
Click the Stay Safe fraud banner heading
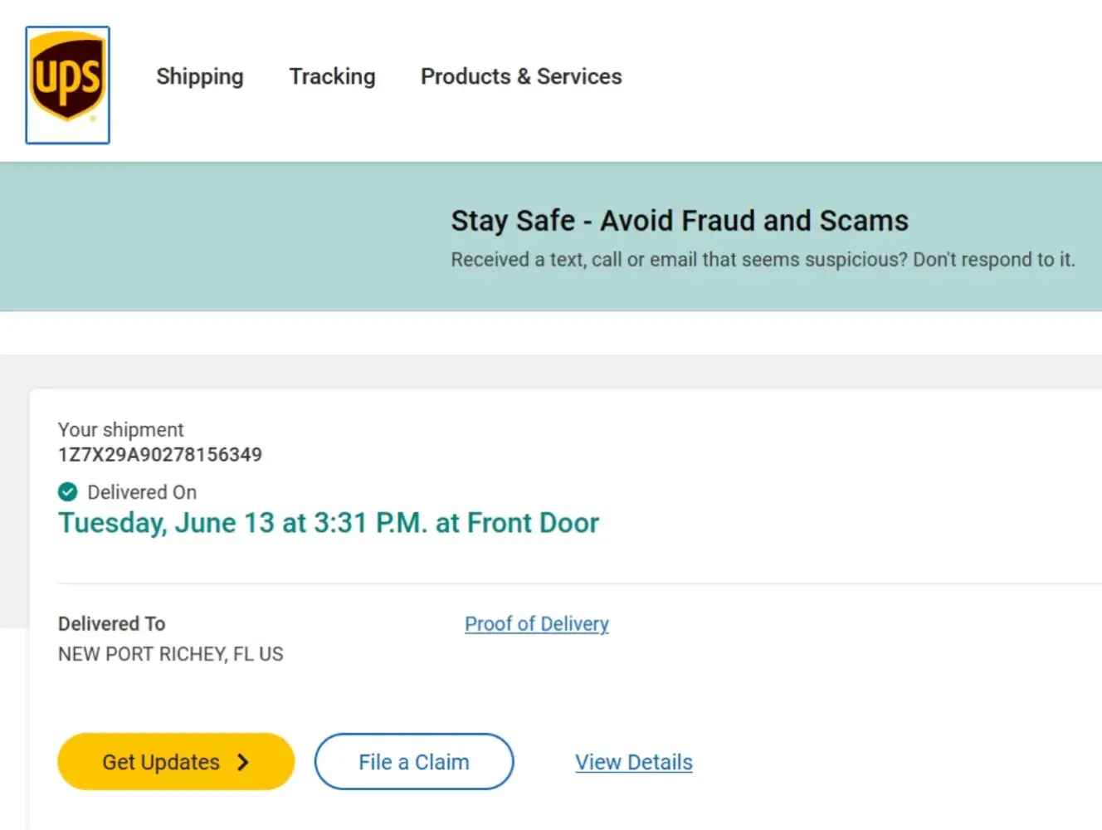(679, 221)
